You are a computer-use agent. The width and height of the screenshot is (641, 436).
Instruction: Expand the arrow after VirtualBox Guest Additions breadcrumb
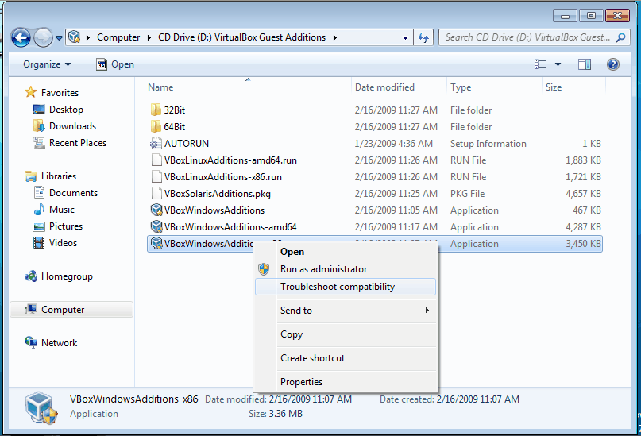coord(335,37)
